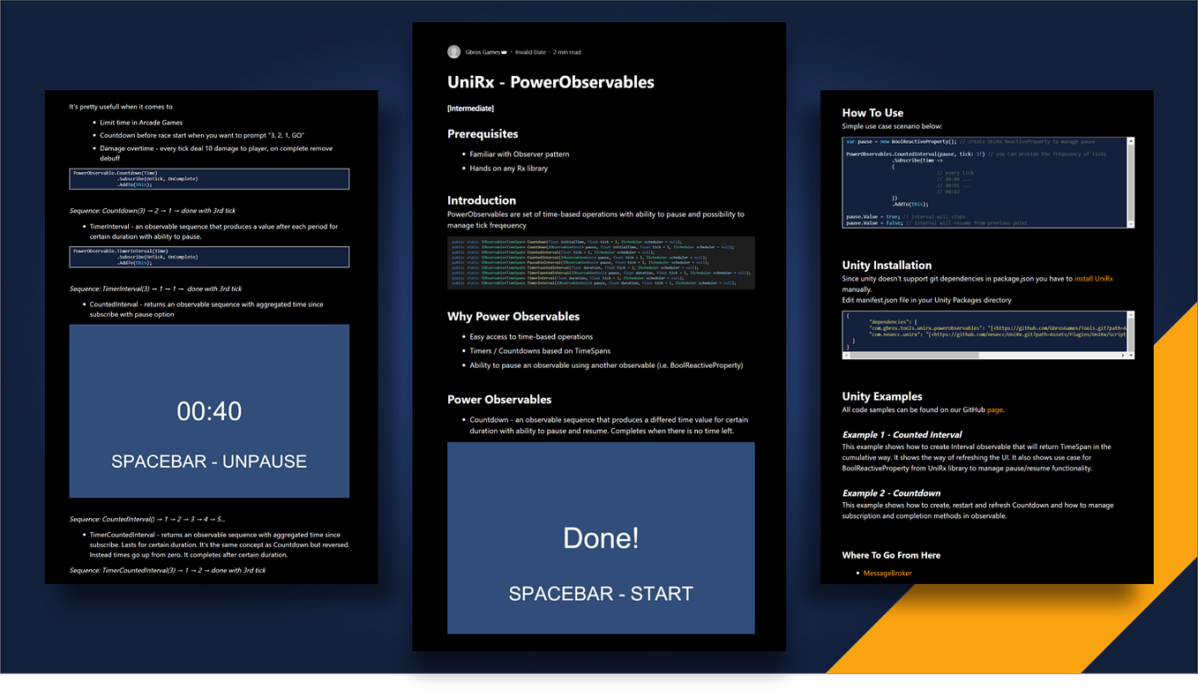Click the scroll-up arrow in the How To Use snippet
The width and height of the screenshot is (1198, 698).
coord(1130,140)
